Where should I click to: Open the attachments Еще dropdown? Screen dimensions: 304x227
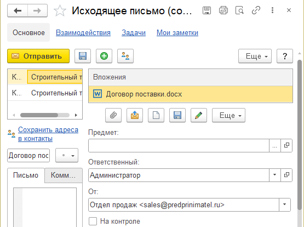[228, 115]
